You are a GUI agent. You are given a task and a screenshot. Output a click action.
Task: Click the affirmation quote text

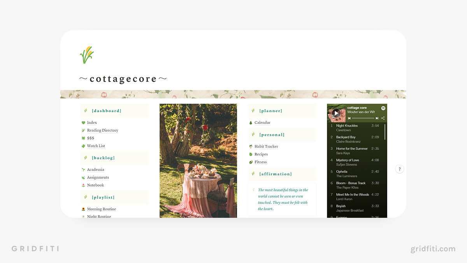click(x=283, y=199)
